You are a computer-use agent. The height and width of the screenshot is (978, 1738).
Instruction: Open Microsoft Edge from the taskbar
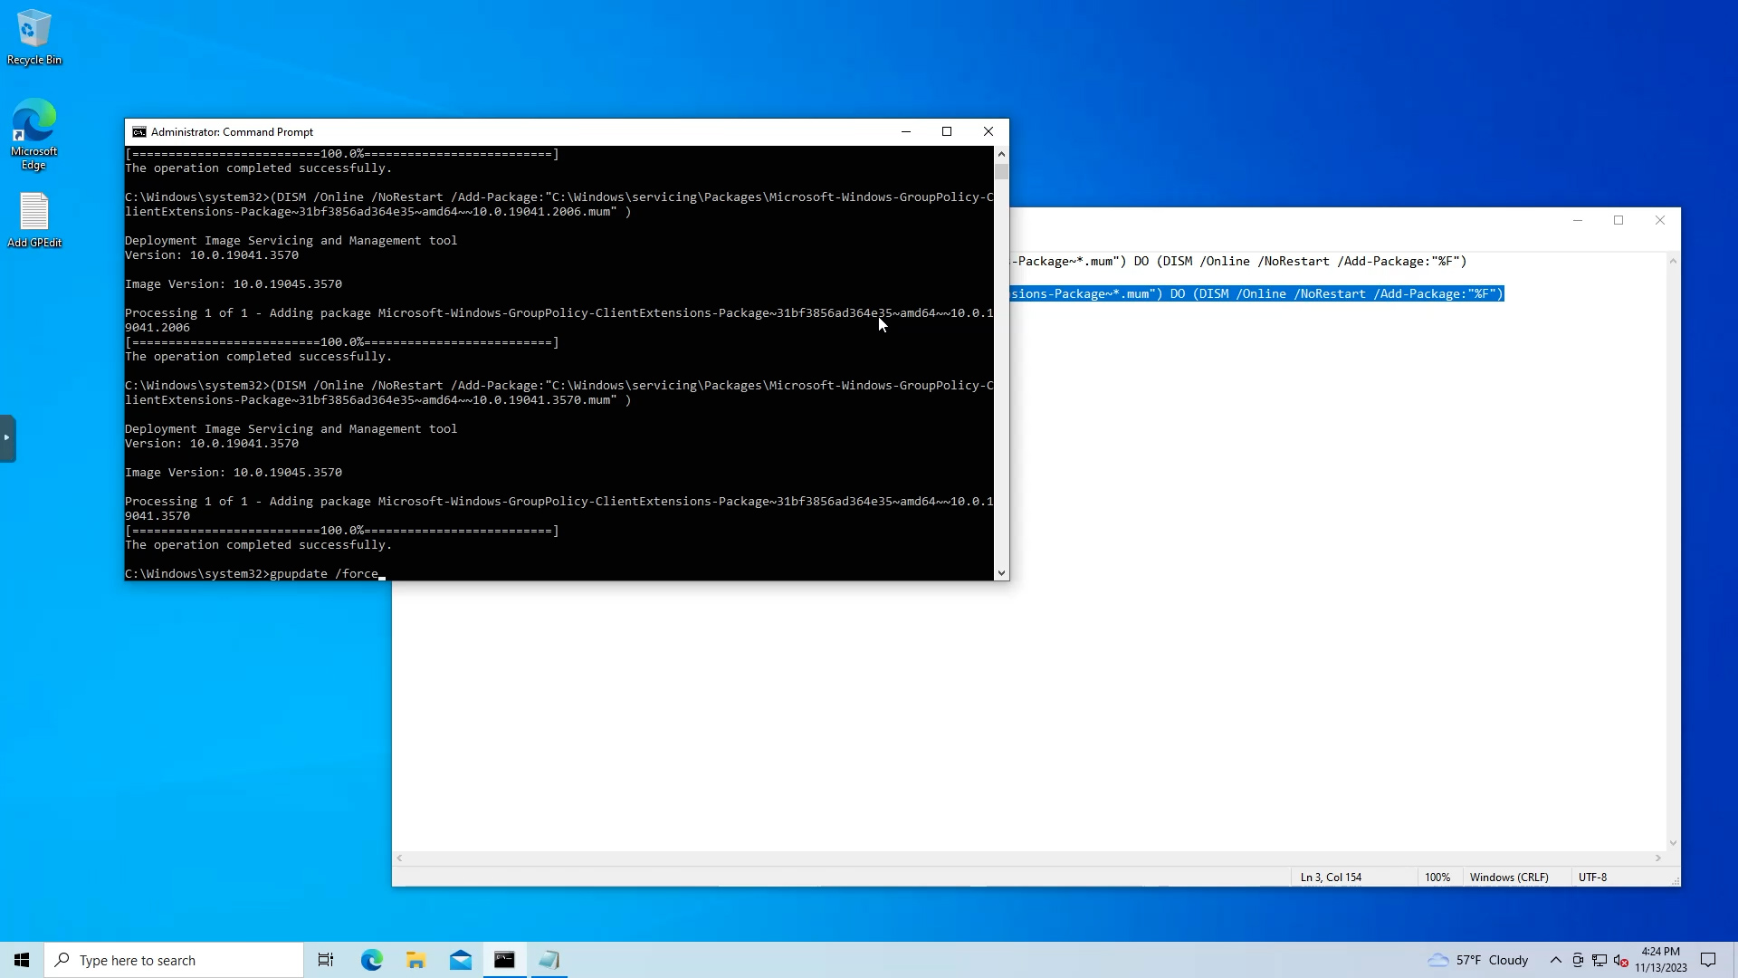(371, 960)
